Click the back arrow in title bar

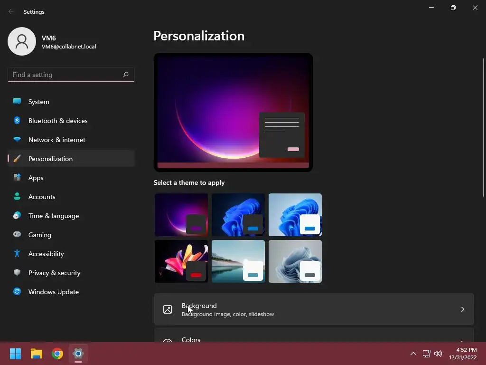pyautogui.click(x=11, y=11)
